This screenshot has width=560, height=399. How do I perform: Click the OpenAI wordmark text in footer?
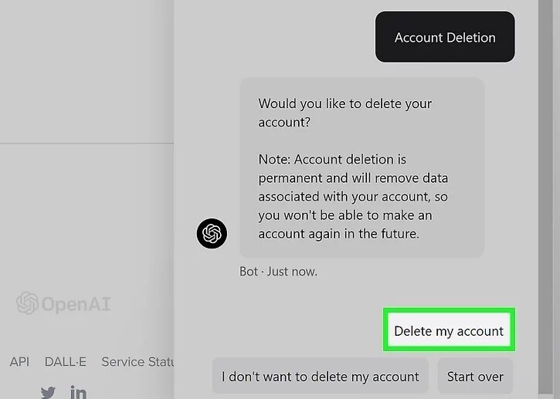point(76,304)
